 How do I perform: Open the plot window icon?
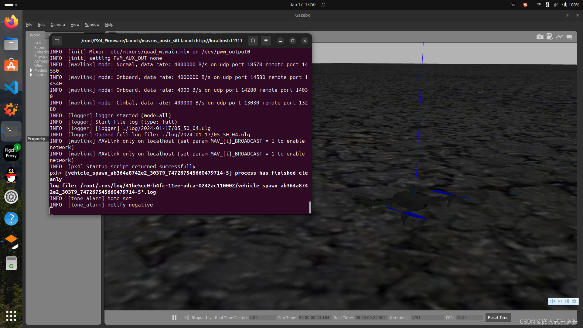pos(559,37)
